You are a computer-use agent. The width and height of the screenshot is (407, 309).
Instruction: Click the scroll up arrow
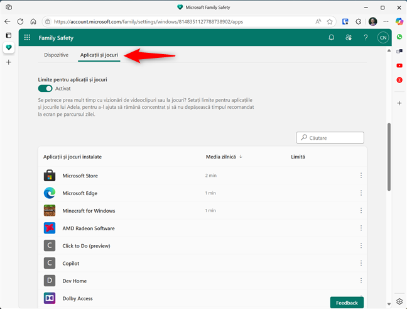click(389, 50)
